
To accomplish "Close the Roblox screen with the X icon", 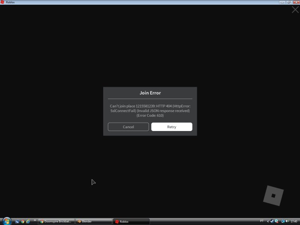I will point(295,10).
